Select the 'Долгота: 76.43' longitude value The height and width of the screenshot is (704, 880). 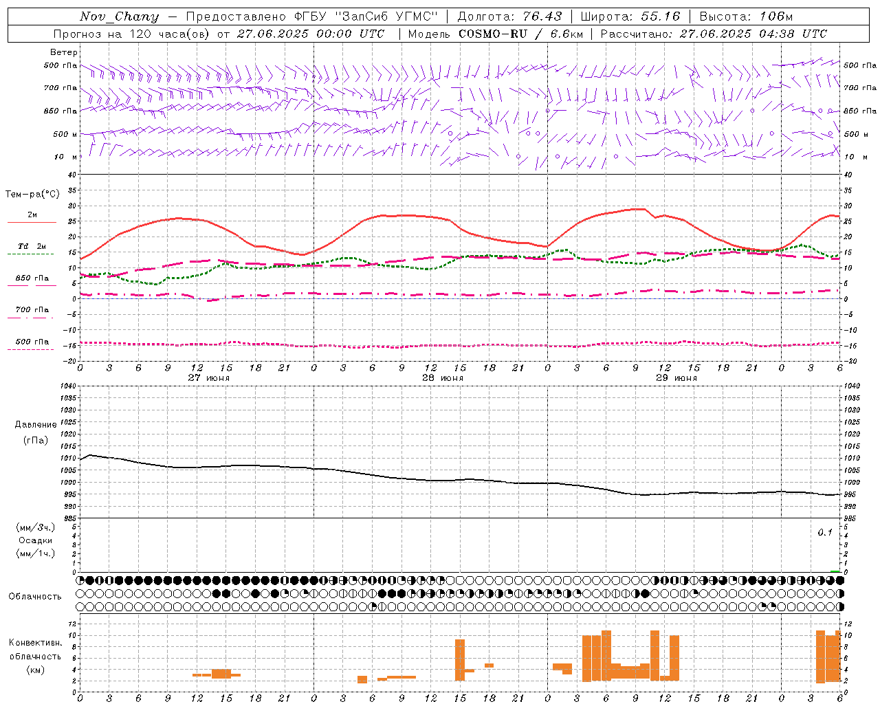pyautogui.click(x=509, y=16)
